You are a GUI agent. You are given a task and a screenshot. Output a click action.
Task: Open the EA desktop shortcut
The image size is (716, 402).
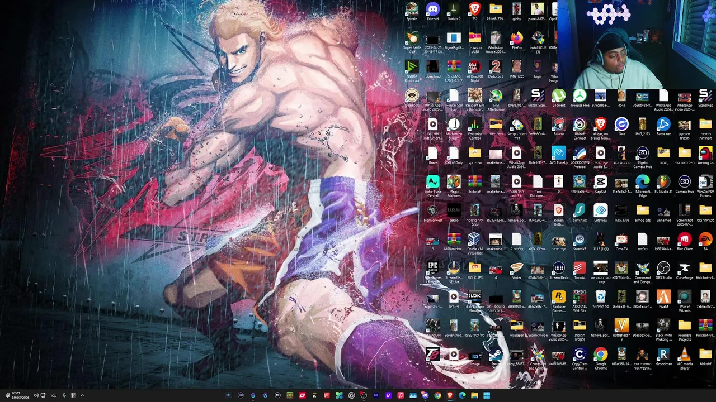click(x=705, y=242)
